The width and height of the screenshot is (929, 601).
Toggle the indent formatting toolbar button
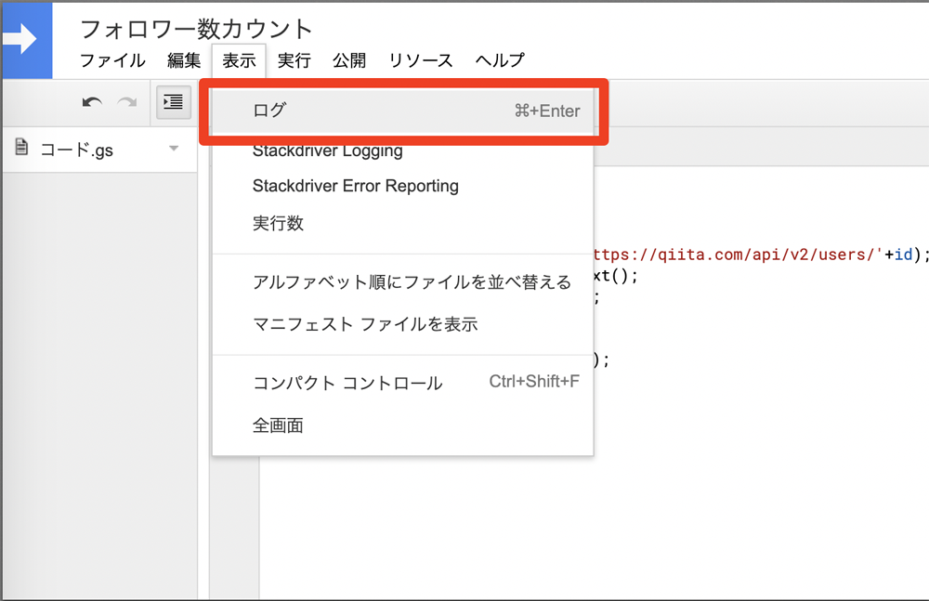(173, 102)
